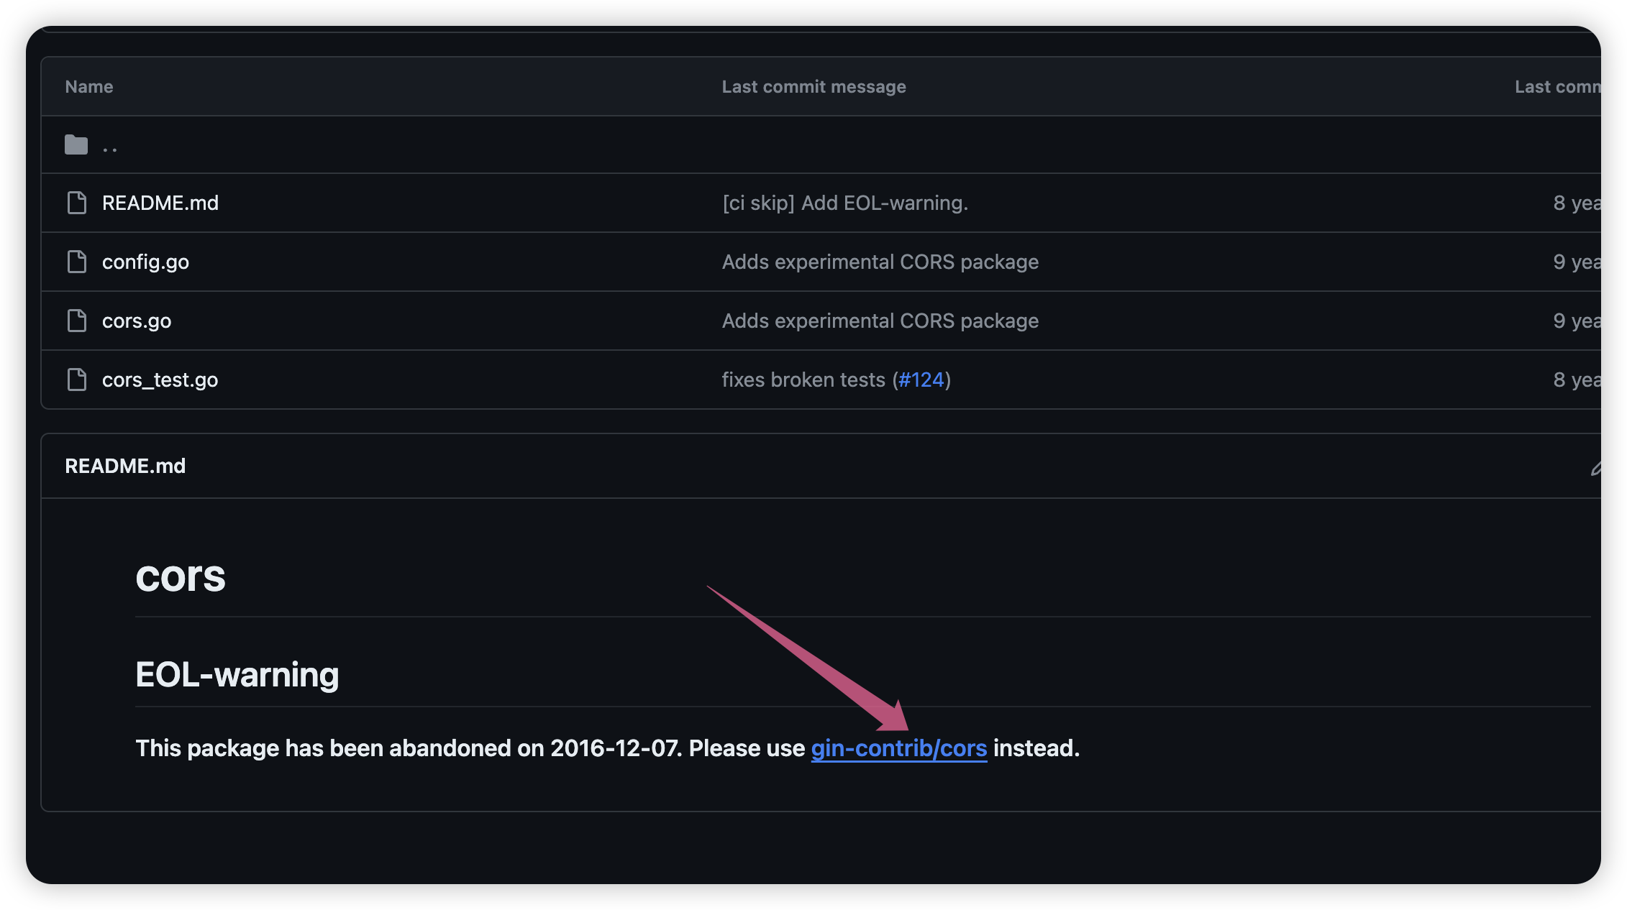The image size is (1627, 910).
Task: Click the pencil edit icon for README
Action: (x=1595, y=469)
